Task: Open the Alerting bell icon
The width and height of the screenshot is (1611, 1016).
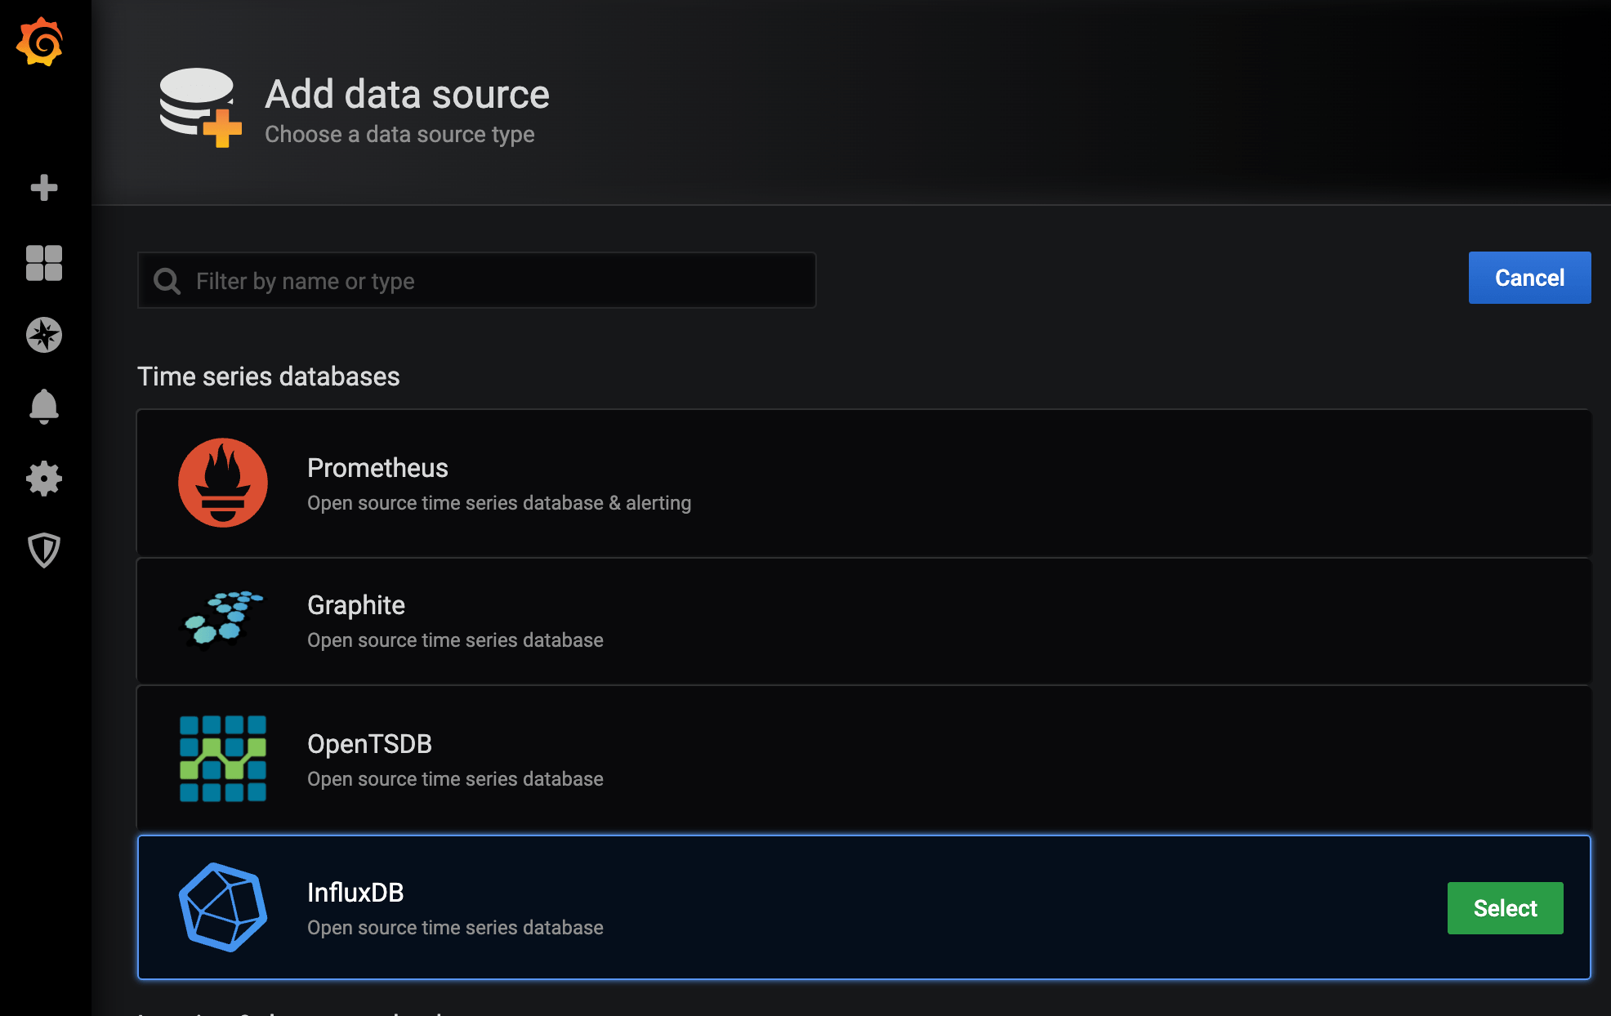Action: pos(44,406)
